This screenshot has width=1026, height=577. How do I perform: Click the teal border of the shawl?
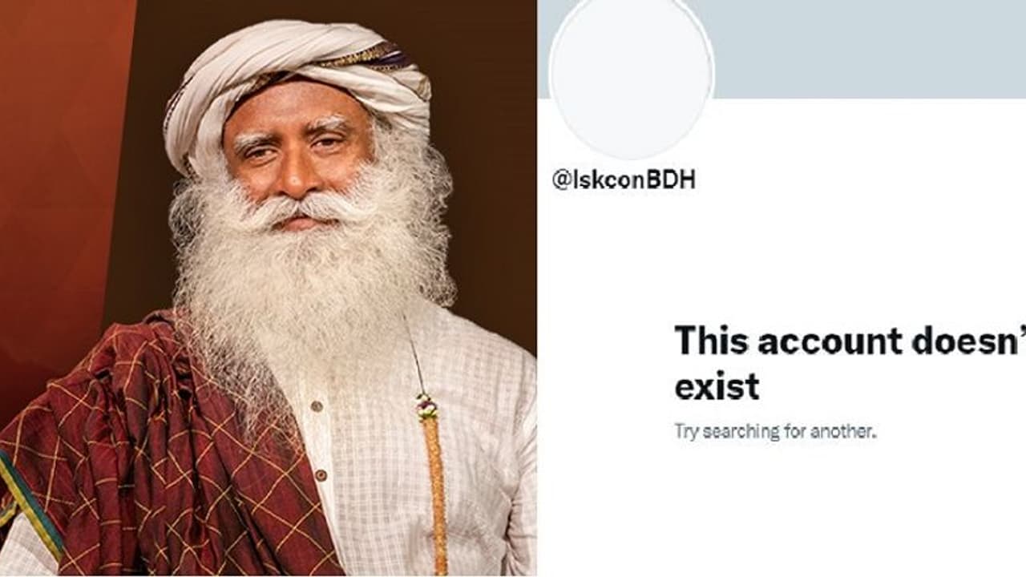(x=32, y=505)
